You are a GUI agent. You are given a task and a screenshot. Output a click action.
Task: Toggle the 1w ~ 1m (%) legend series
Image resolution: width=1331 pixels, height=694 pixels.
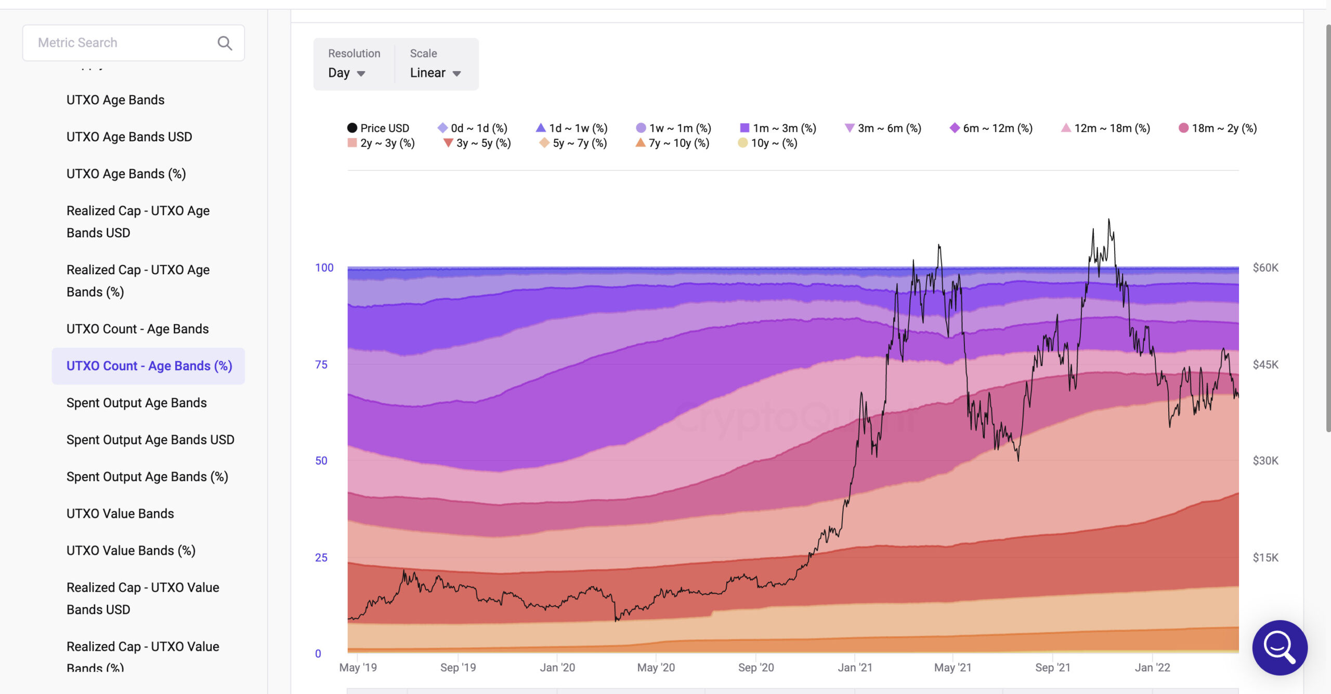(673, 128)
